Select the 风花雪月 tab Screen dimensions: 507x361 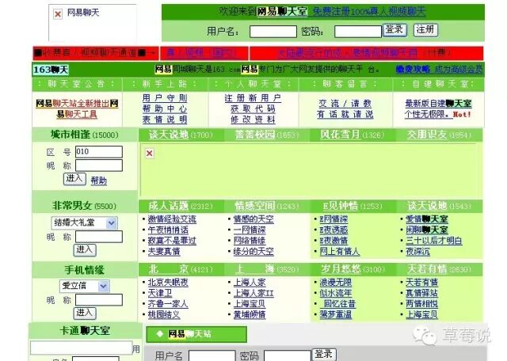point(352,135)
